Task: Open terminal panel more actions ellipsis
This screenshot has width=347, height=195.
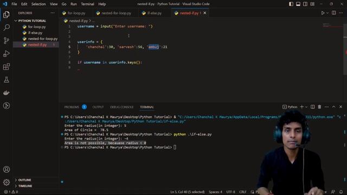Action: pyautogui.click(x=326, y=107)
